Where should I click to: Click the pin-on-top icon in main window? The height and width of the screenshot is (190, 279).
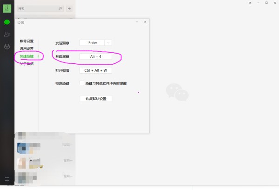(250, 3)
